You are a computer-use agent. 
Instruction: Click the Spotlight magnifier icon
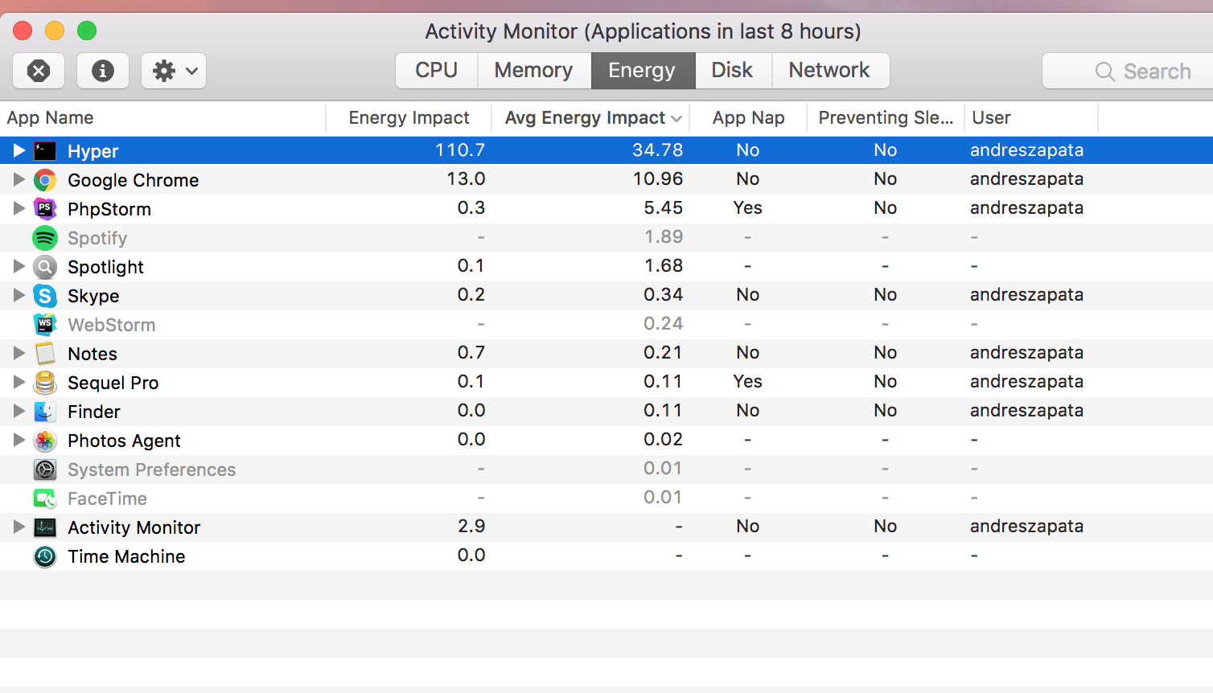tap(45, 266)
